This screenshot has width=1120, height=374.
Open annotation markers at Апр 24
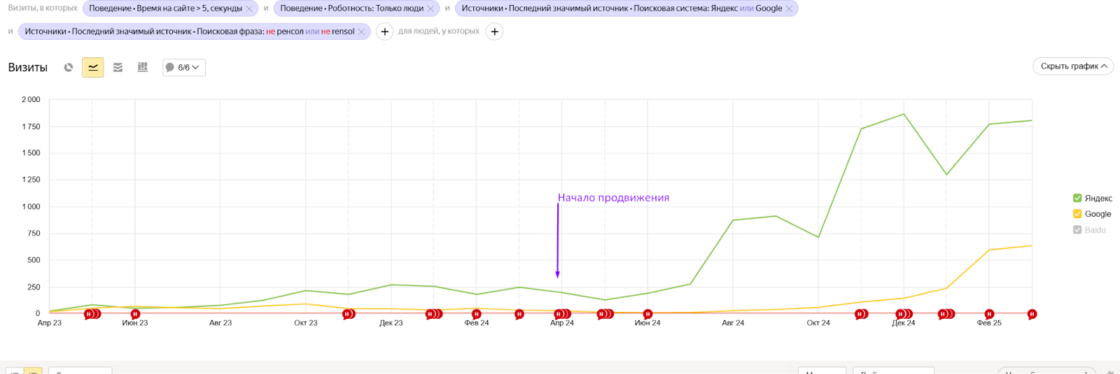562,315
